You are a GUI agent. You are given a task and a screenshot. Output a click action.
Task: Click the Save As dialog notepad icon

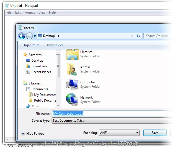coord(20,27)
